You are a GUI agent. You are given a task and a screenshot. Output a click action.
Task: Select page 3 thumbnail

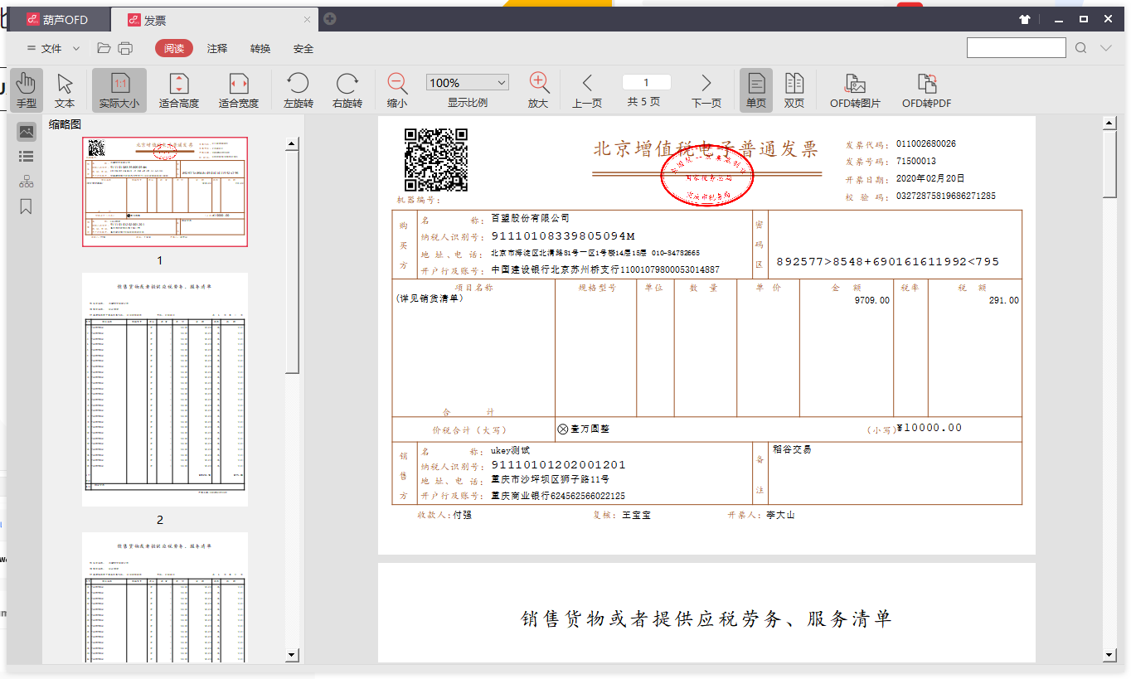point(165,597)
